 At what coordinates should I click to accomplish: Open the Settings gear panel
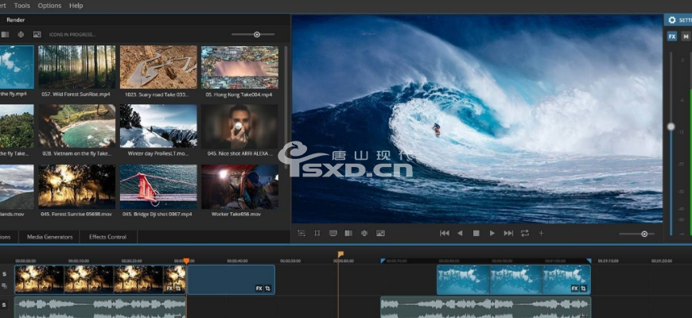click(x=672, y=21)
